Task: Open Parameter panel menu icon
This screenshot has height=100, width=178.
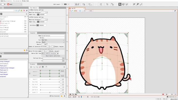Action: click(x=64, y=67)
